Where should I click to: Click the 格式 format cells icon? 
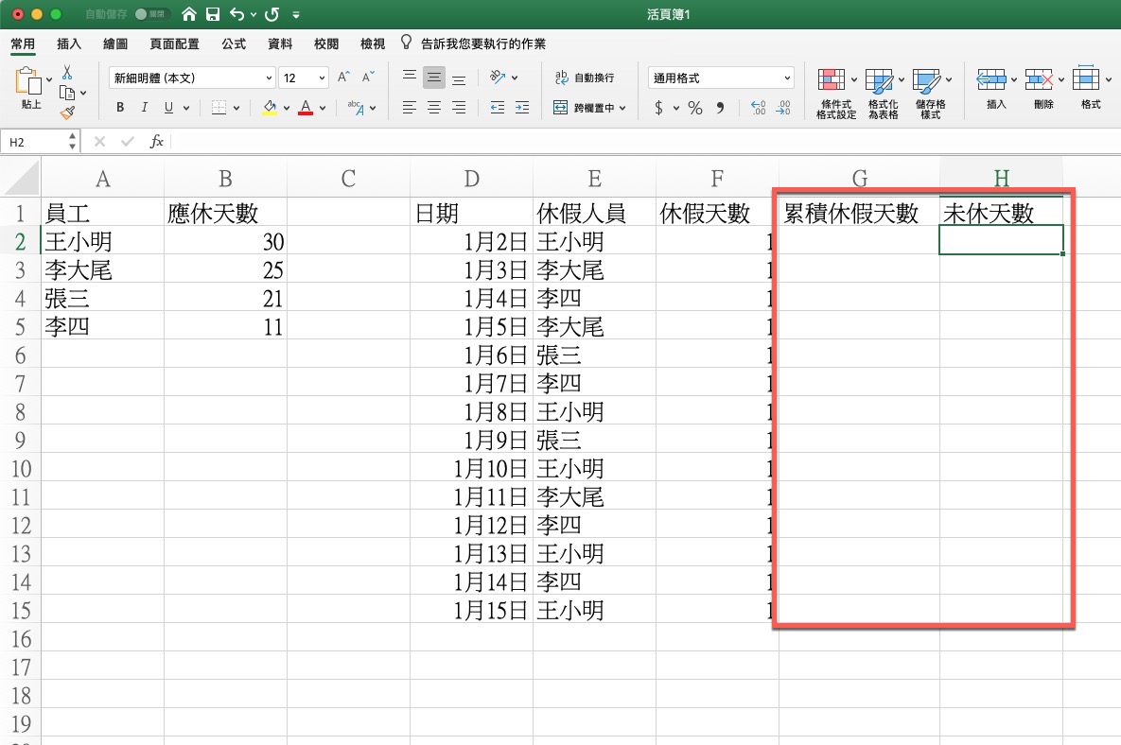pyautogui.click(x=1086, y=78)
